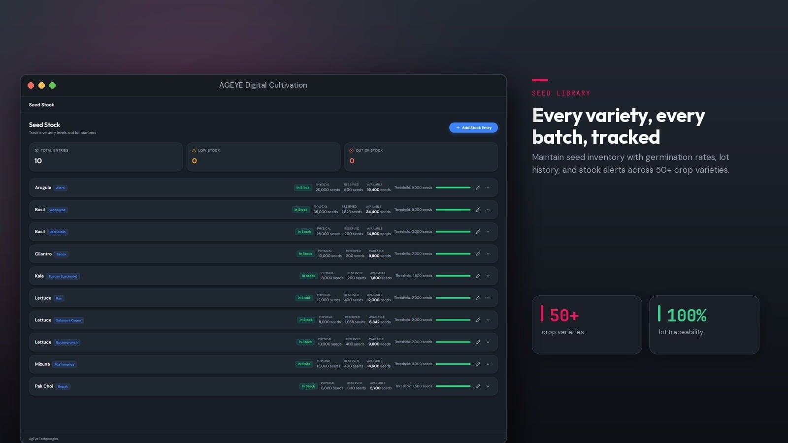
Task: Click the Arugula stock level progress bar
Action: pyautogui.click(x=453, y=188)
